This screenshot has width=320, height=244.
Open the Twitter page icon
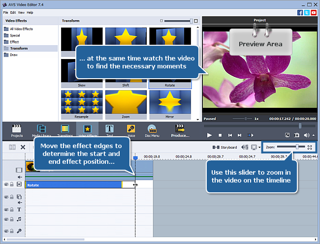click(x=307, y=13)
